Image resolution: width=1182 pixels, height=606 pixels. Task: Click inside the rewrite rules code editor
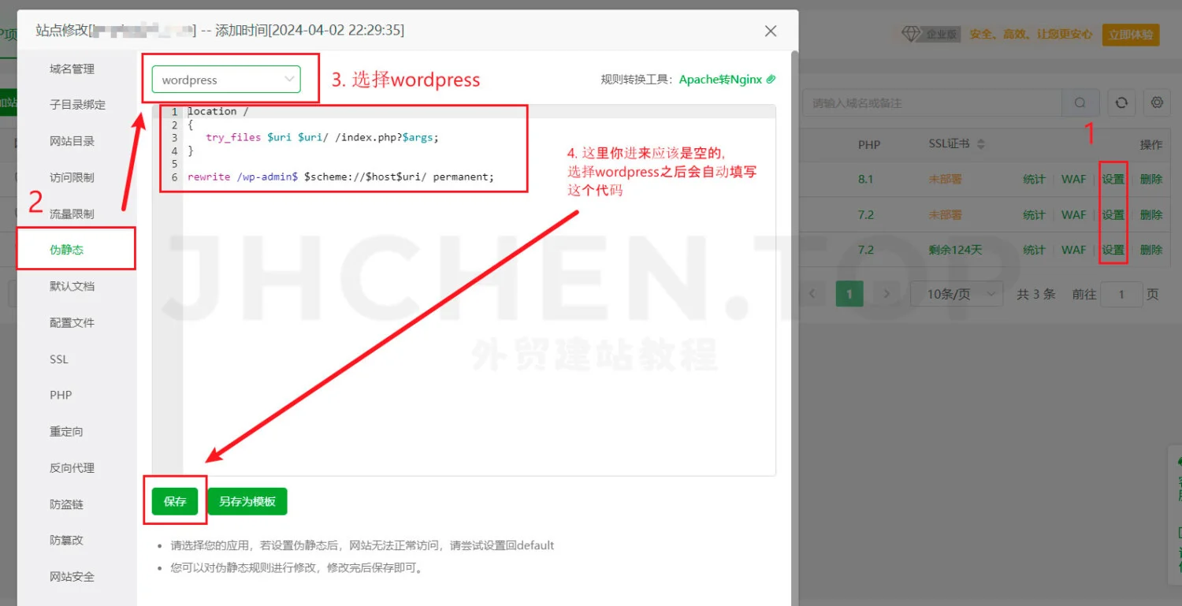click(464, 290)
